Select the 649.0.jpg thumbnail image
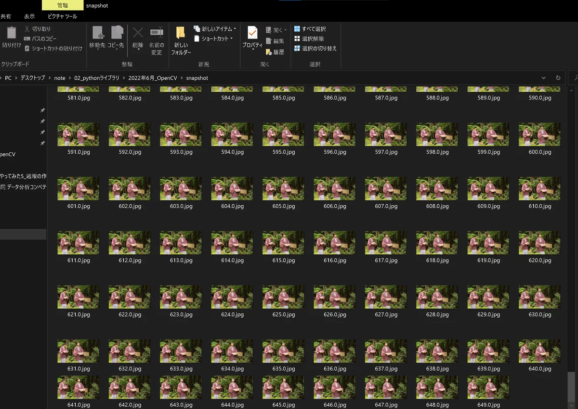 pyautogui.click(x=488, y=387)
